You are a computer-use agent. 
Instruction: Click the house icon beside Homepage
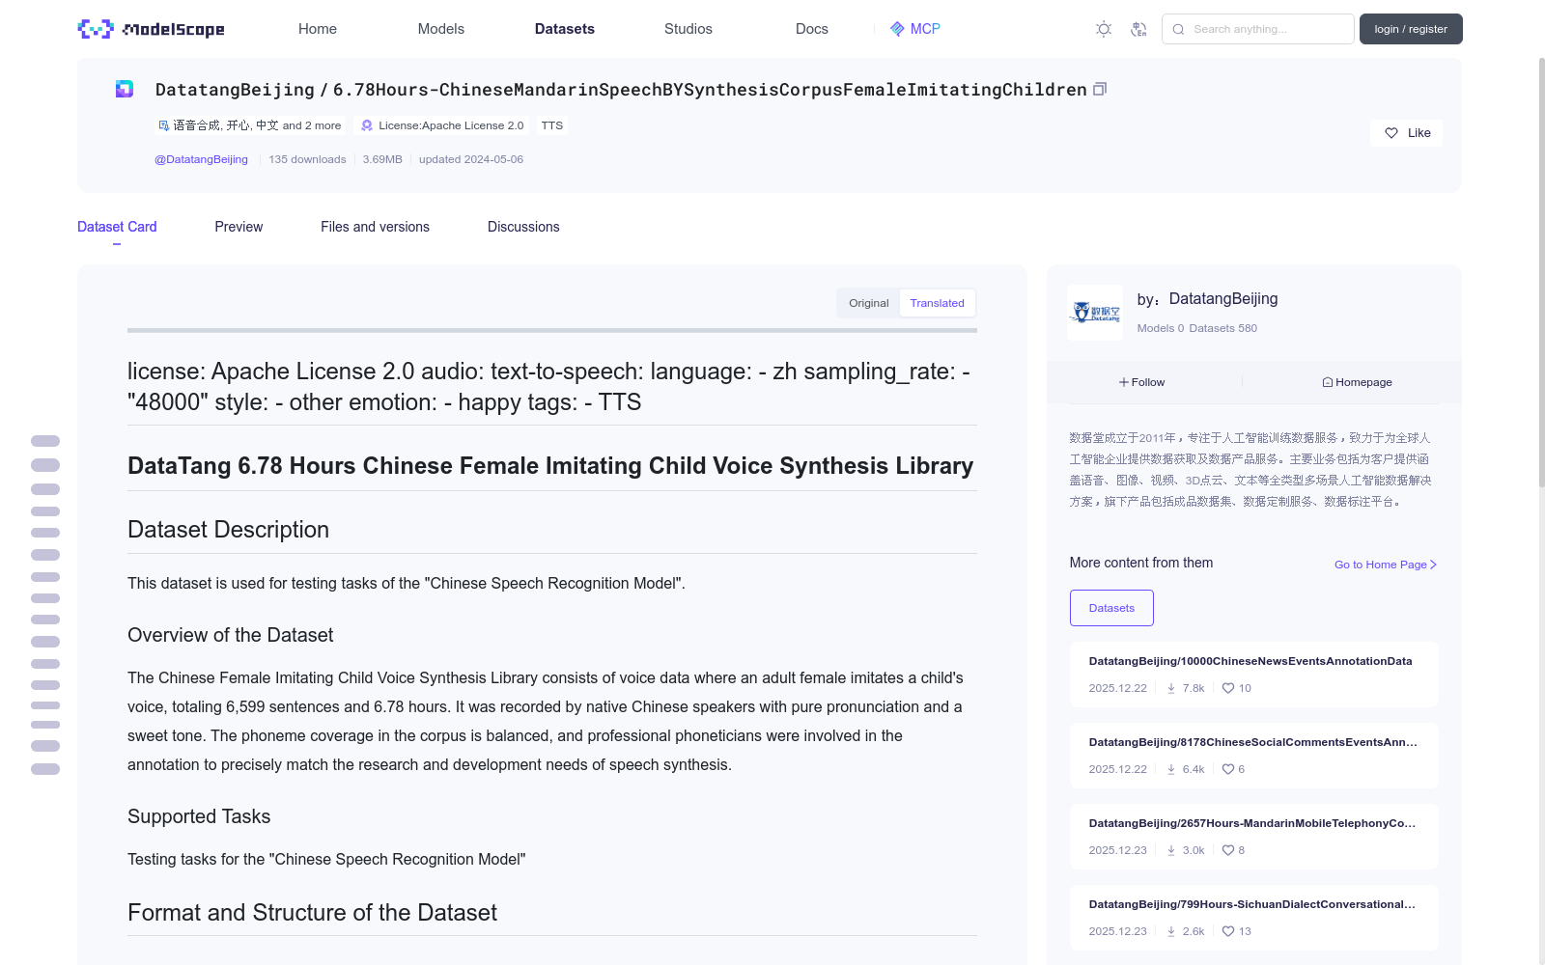coord(1328,382)
